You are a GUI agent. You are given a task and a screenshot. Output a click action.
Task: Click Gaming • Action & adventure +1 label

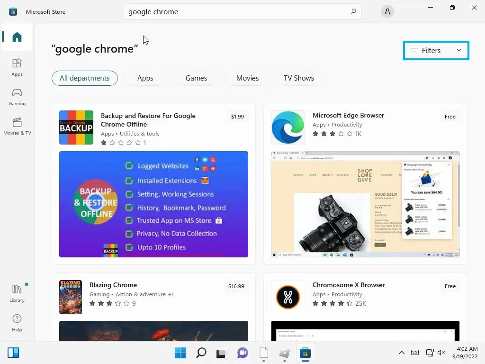[132, 294]
